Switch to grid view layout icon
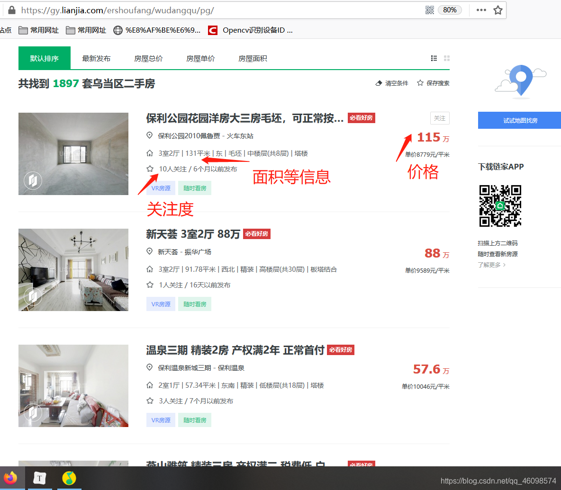 (x=446, y=58)
